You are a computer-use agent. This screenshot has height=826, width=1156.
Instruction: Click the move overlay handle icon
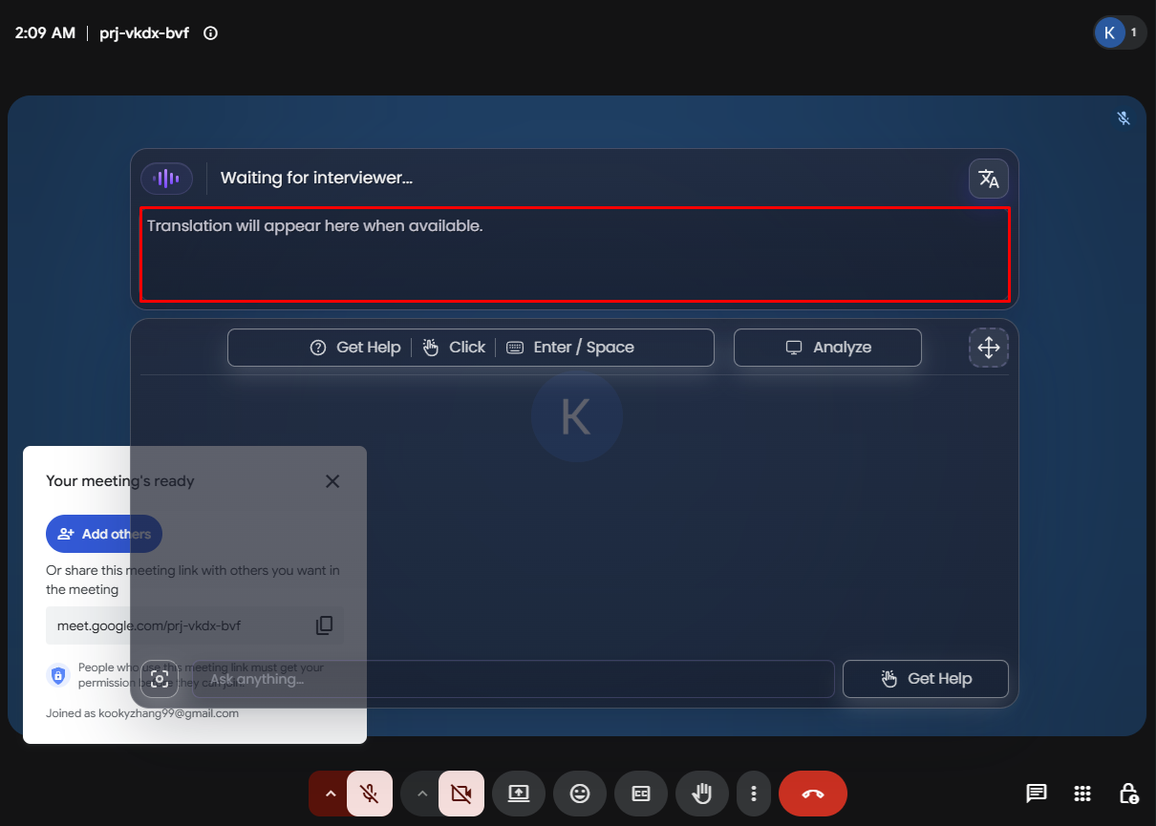989,348
